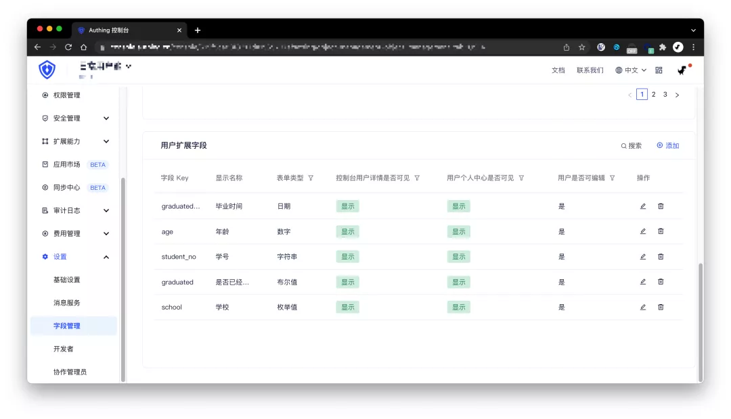Open browser tab list chevron

pyautogui.click(x=694, y=30)
